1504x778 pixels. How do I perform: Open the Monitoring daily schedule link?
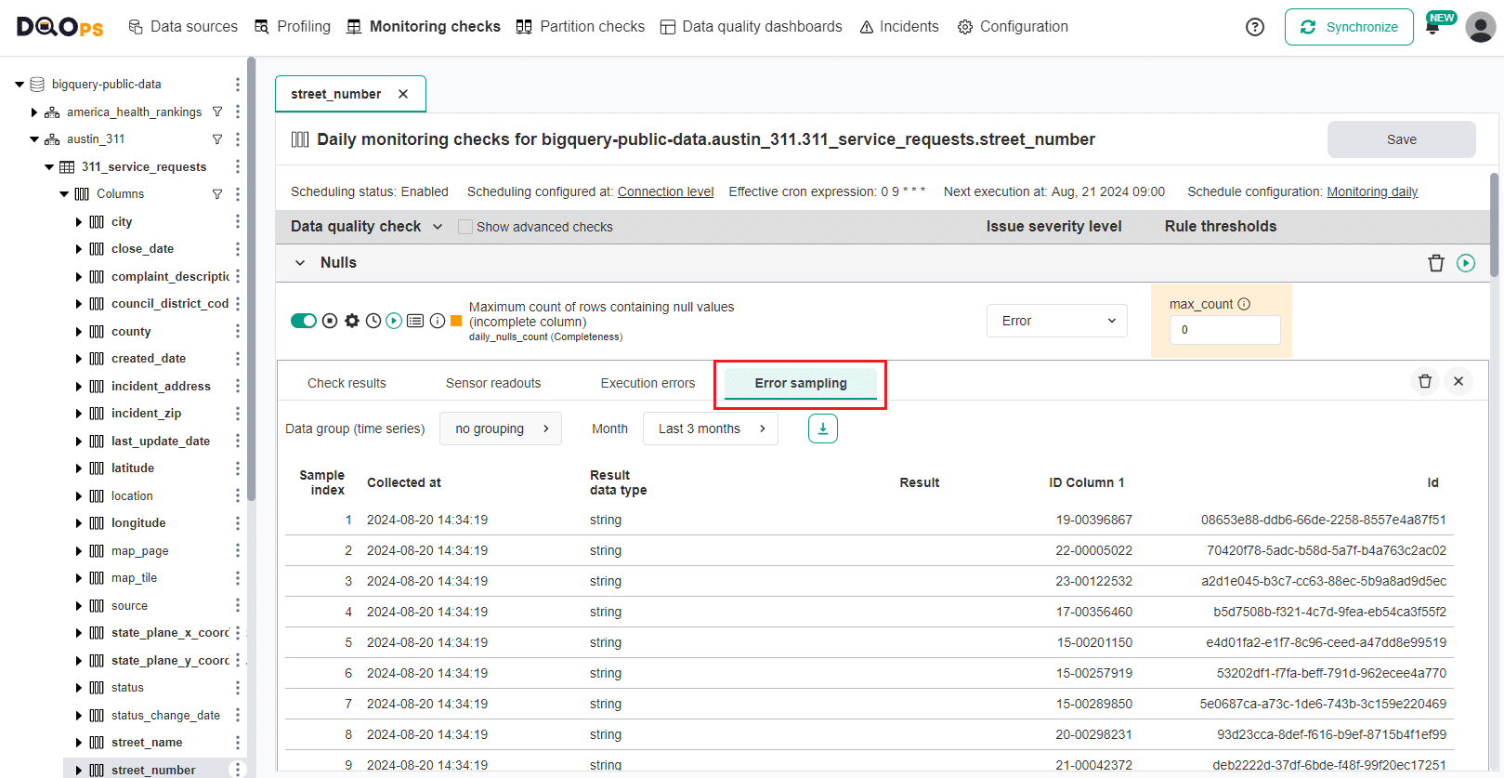pyautogui.click(x=1372, y=191)
